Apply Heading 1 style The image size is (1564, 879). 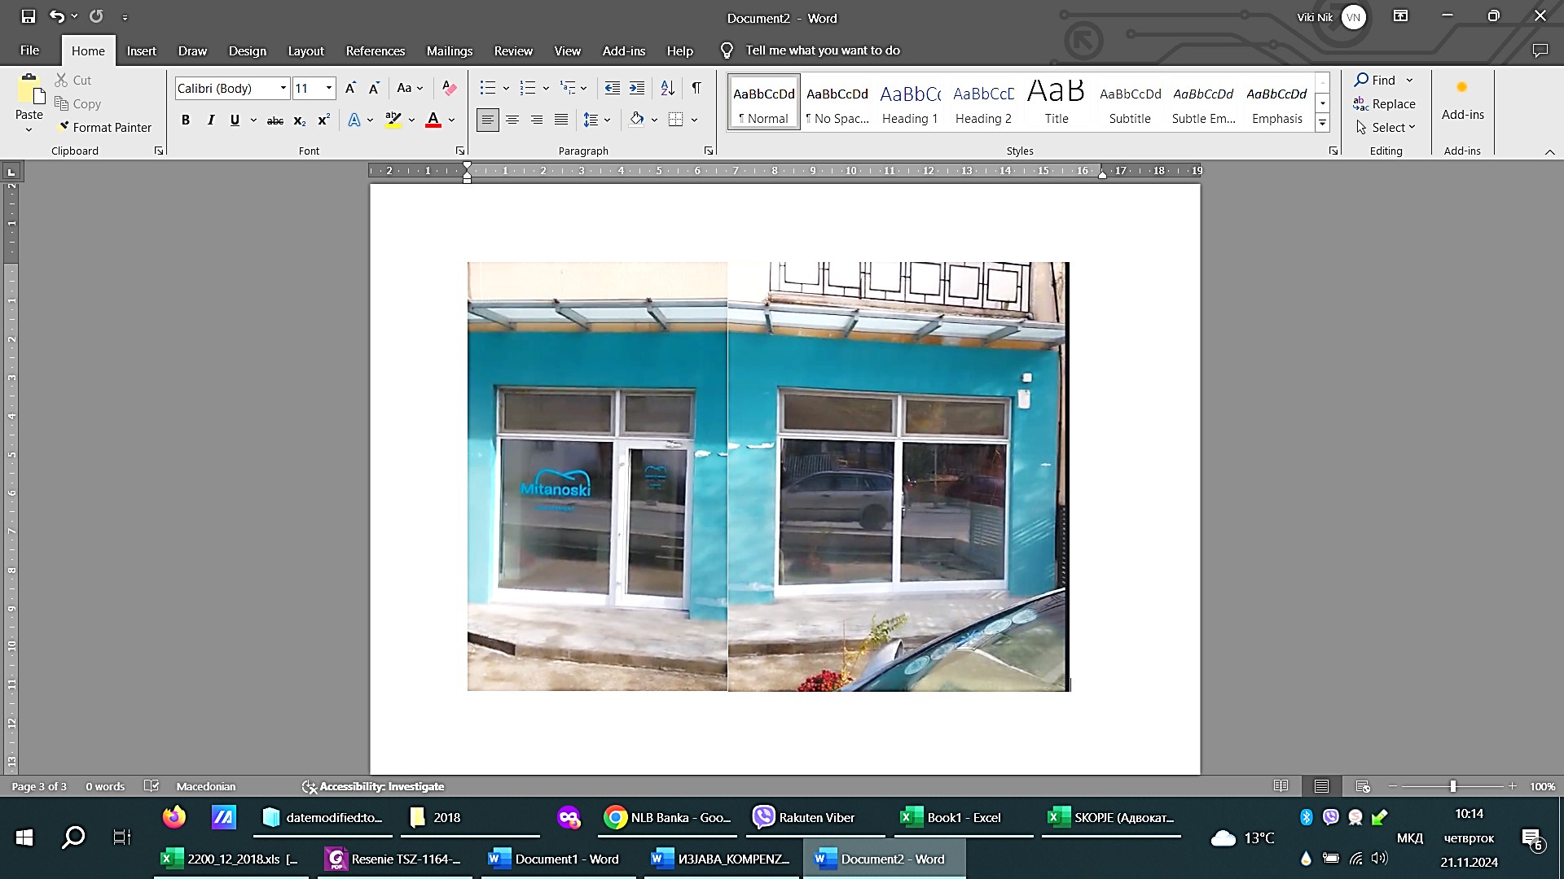(x=910, y=103)
